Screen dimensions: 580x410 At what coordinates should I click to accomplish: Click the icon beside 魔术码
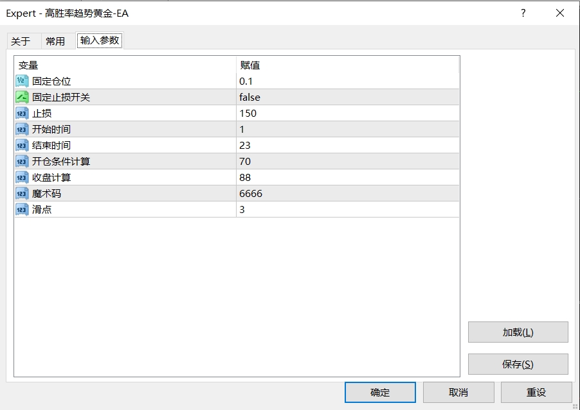point(22,193)
